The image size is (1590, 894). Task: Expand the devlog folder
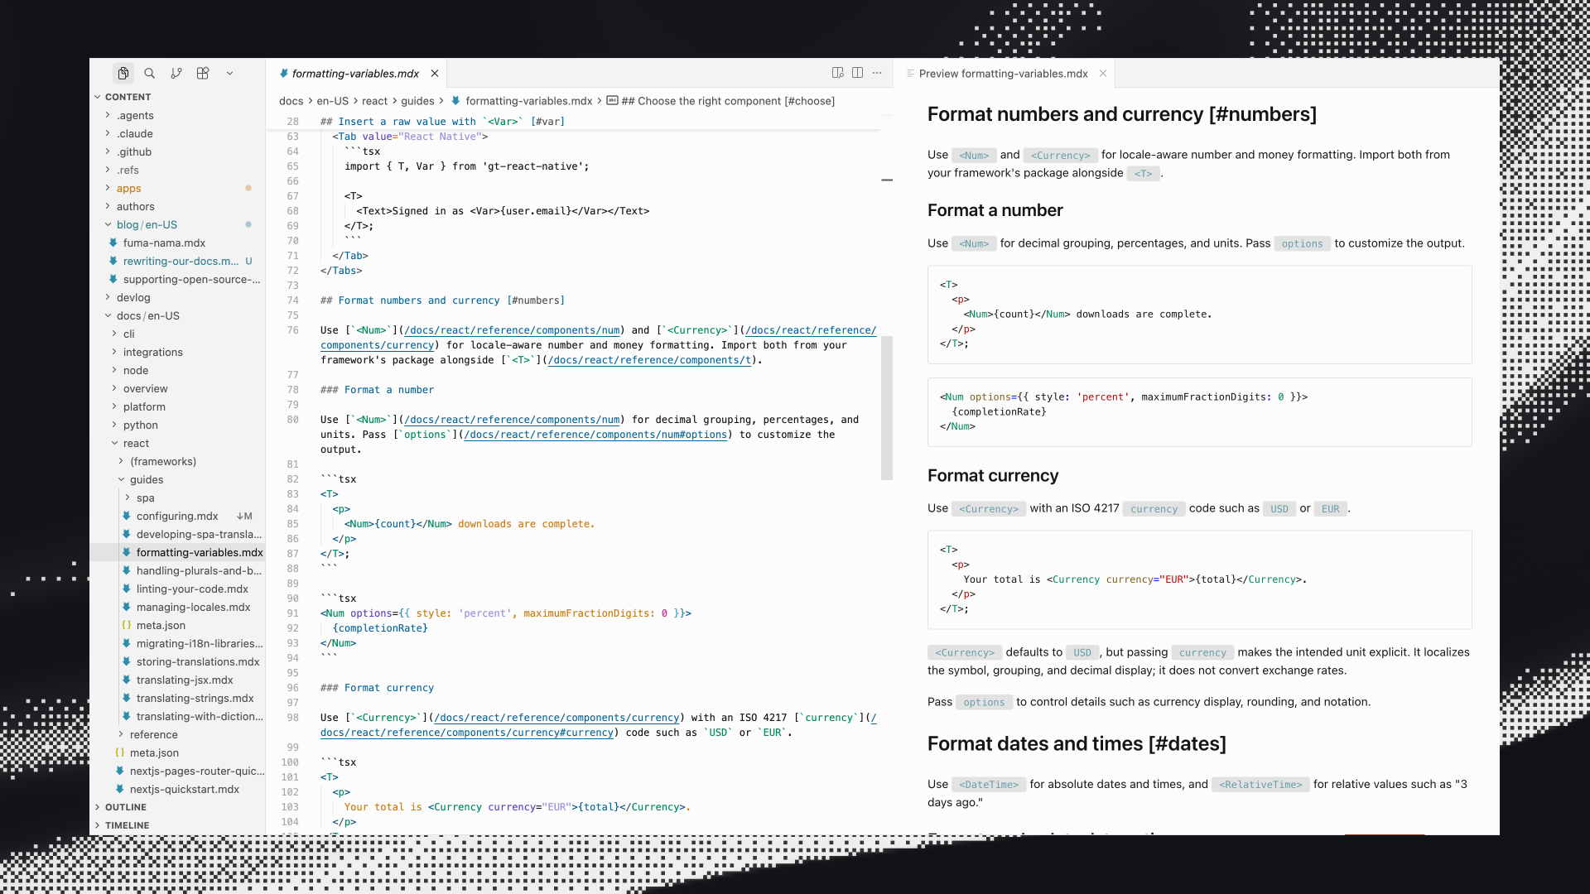(177, 298)
